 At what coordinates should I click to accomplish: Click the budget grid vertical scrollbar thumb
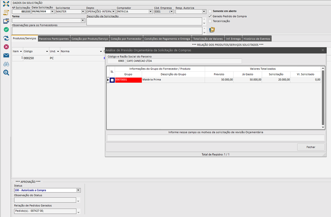click(x=323, y=97)
